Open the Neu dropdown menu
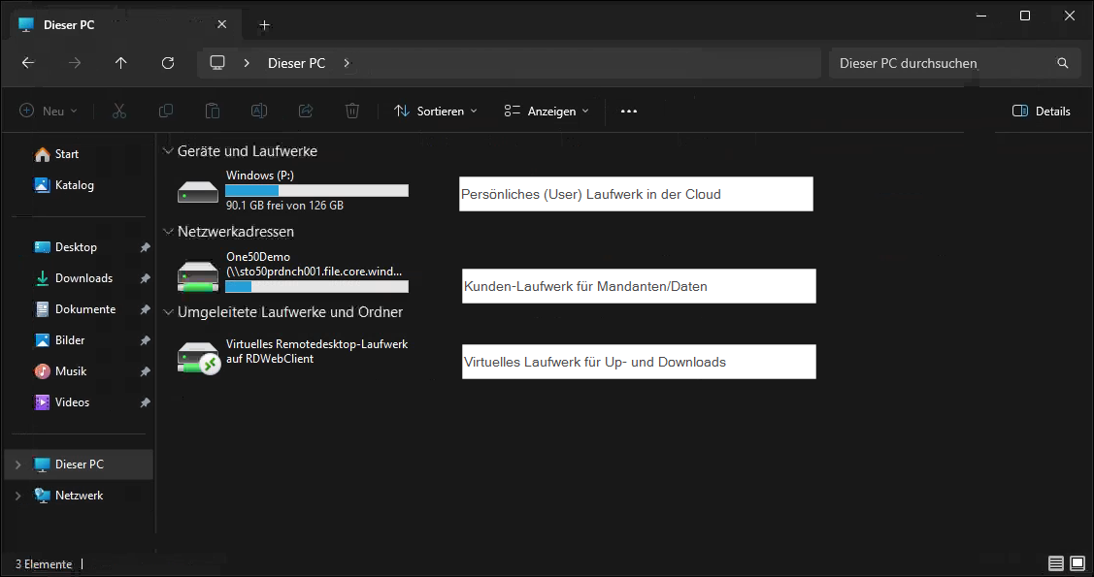The width and height of the screenshot is (1094, 577). (49, 111)
